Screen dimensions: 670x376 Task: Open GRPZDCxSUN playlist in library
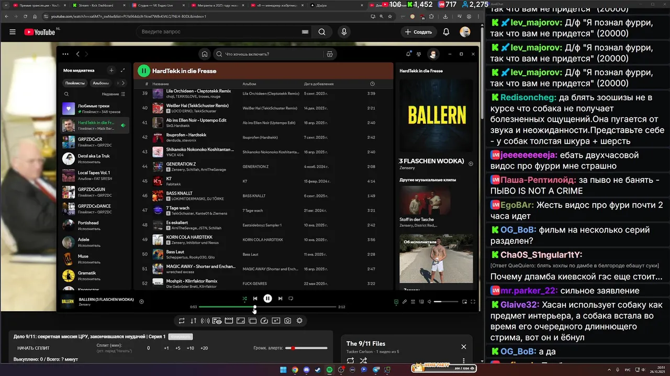[x=95, y=192]
